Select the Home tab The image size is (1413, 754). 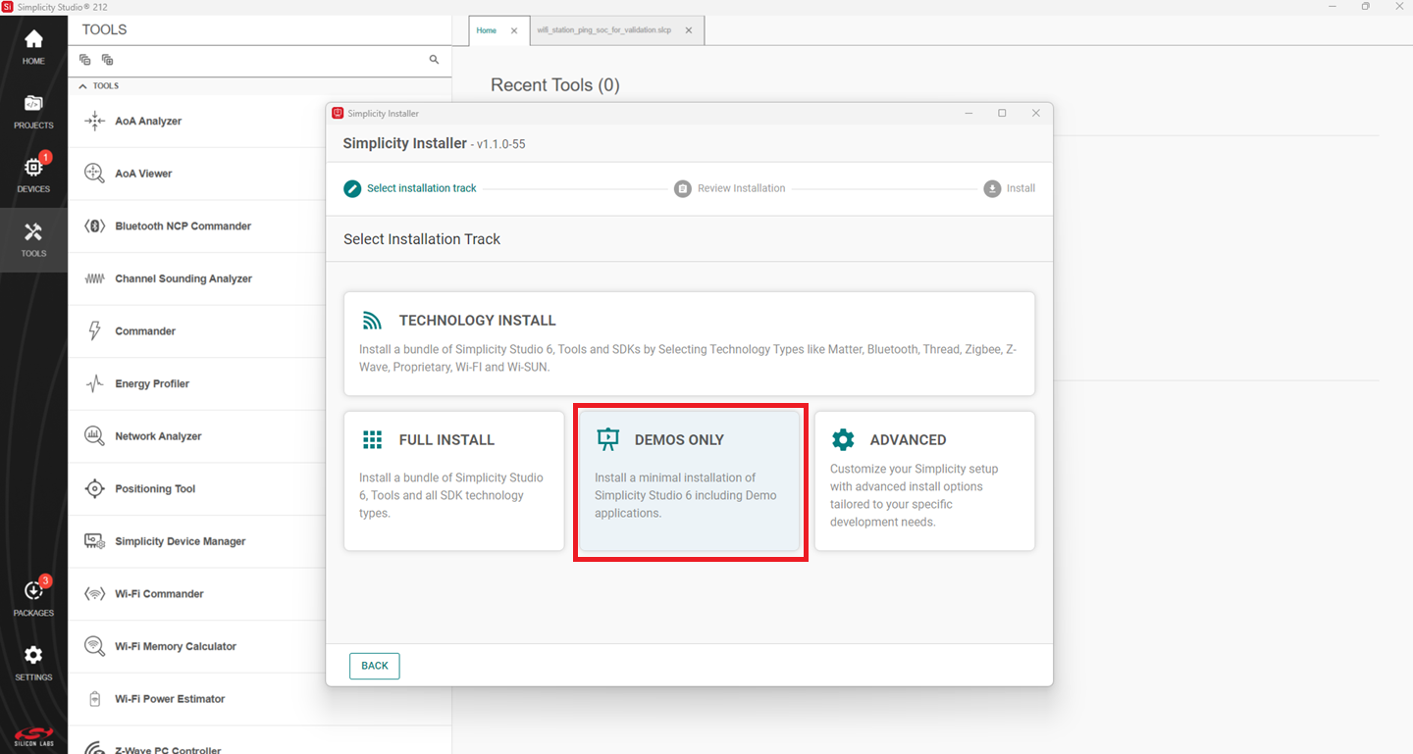487,30
